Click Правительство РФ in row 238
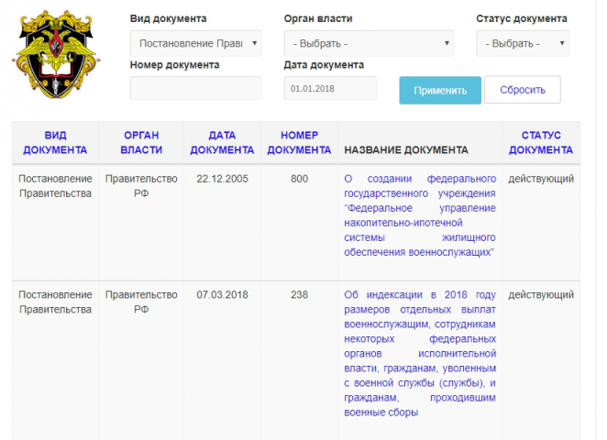607x440 pixels. [x=141, y=302]
